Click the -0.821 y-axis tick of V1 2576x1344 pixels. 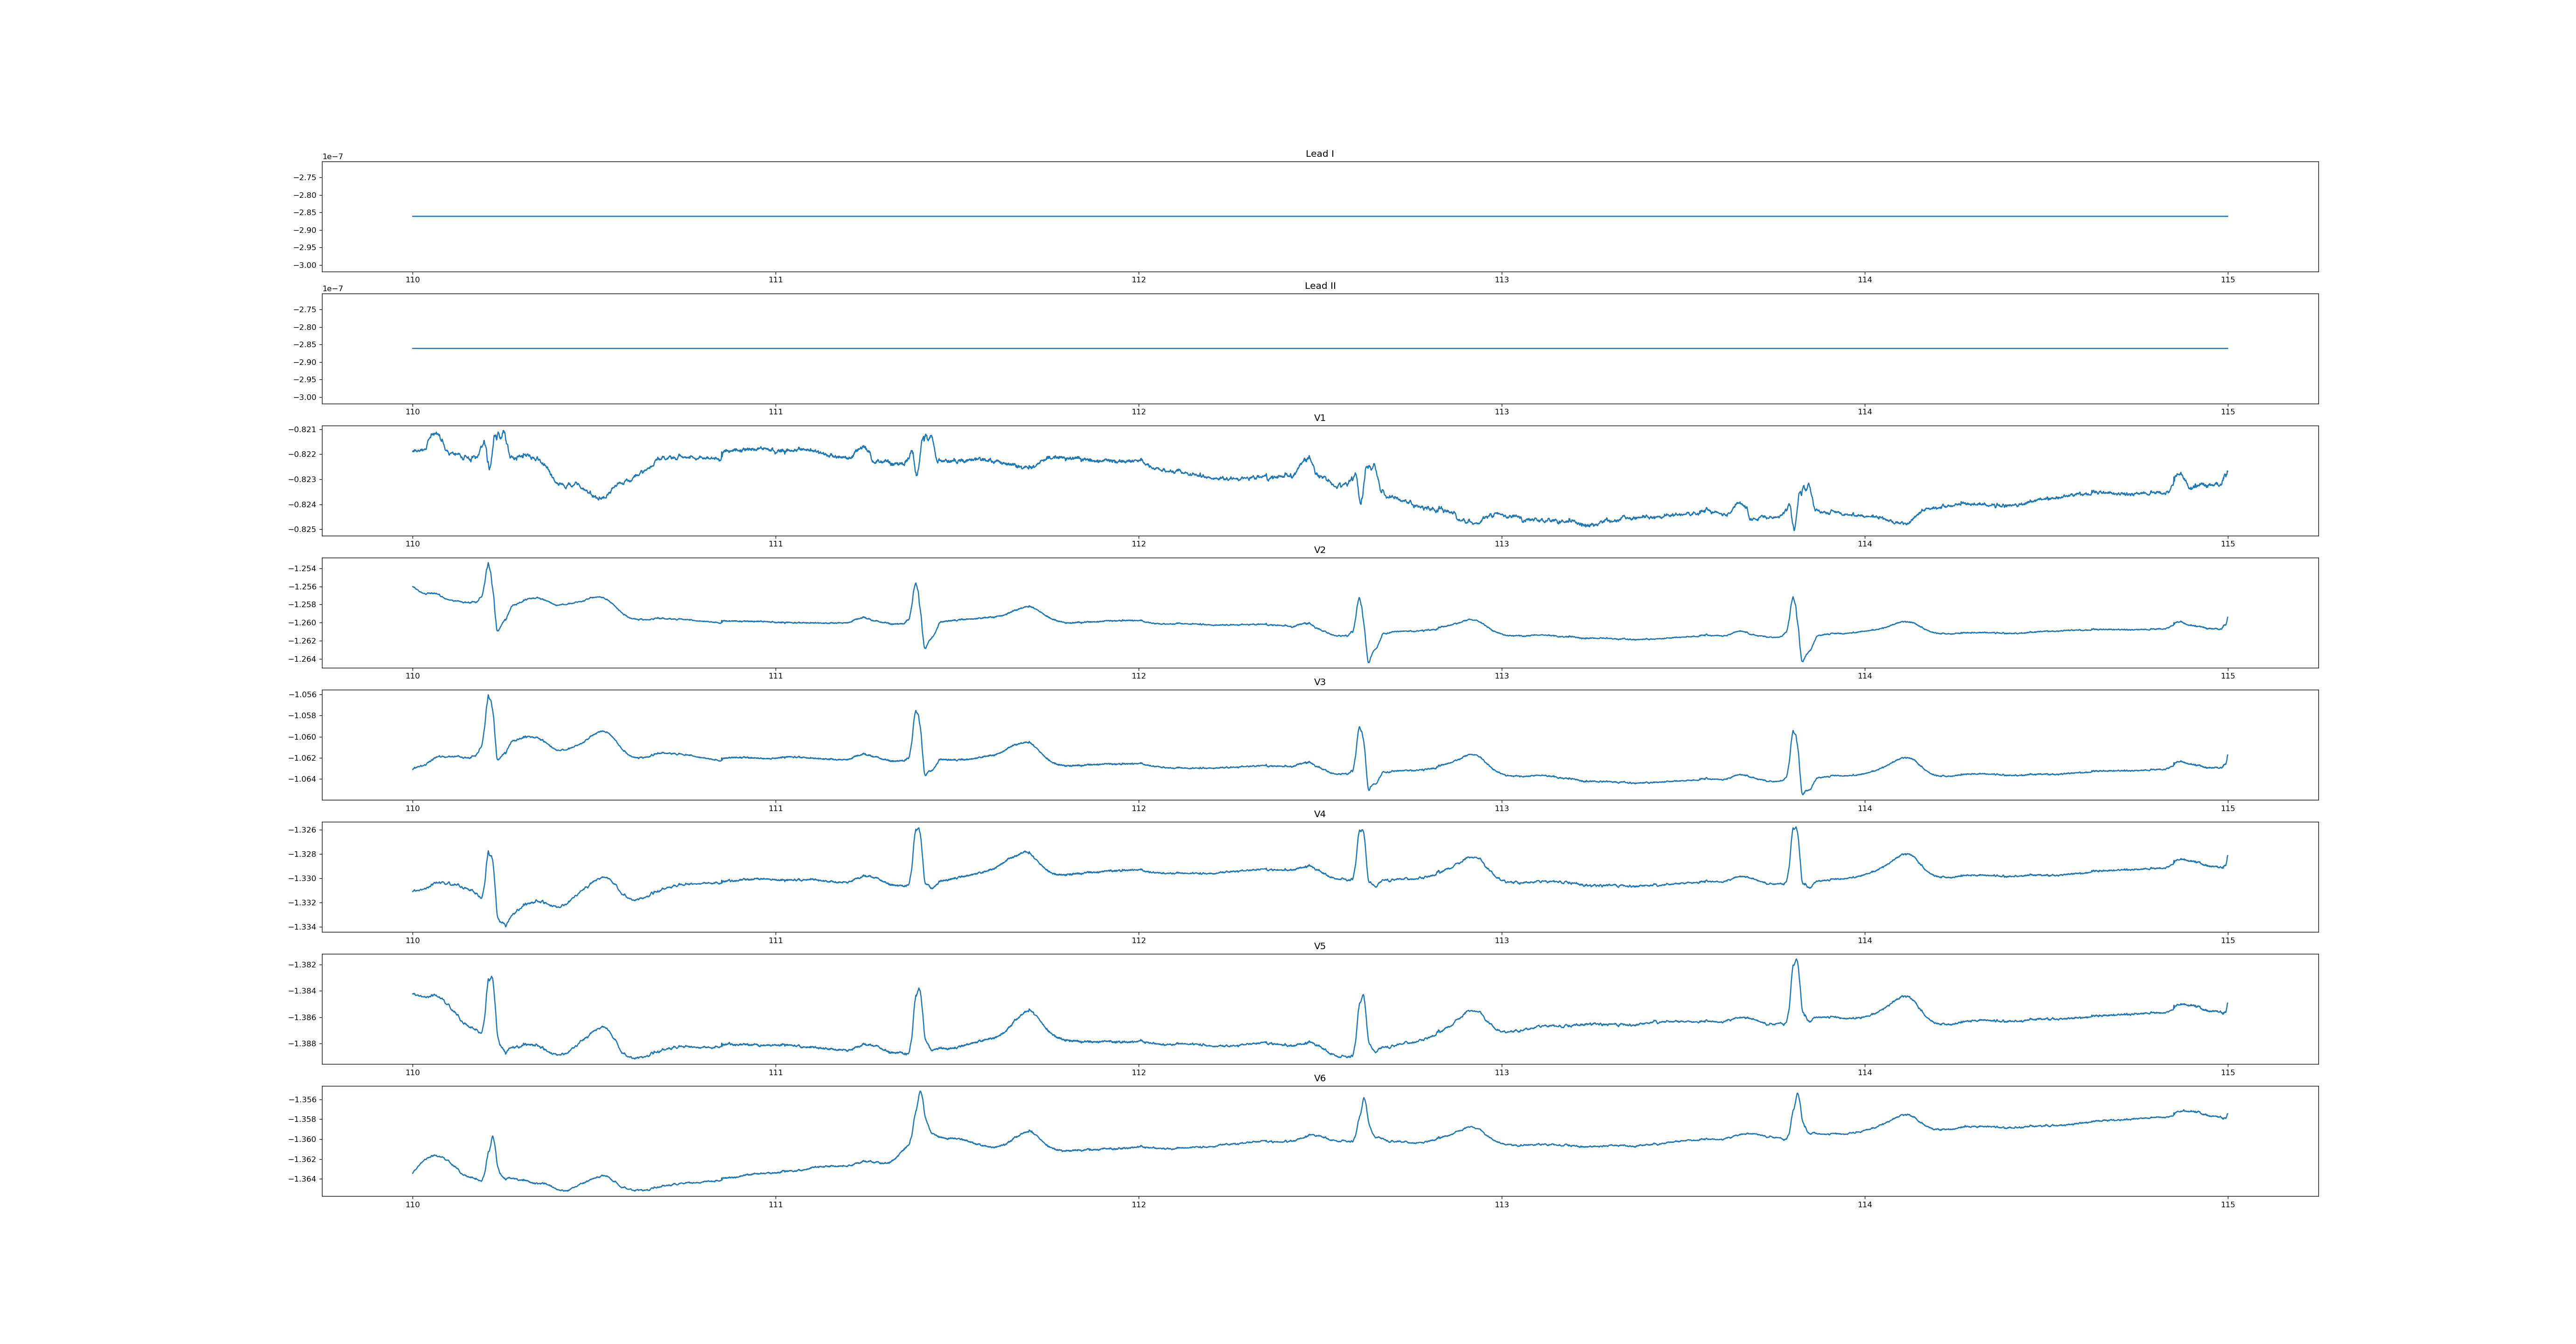coord(303,430)
